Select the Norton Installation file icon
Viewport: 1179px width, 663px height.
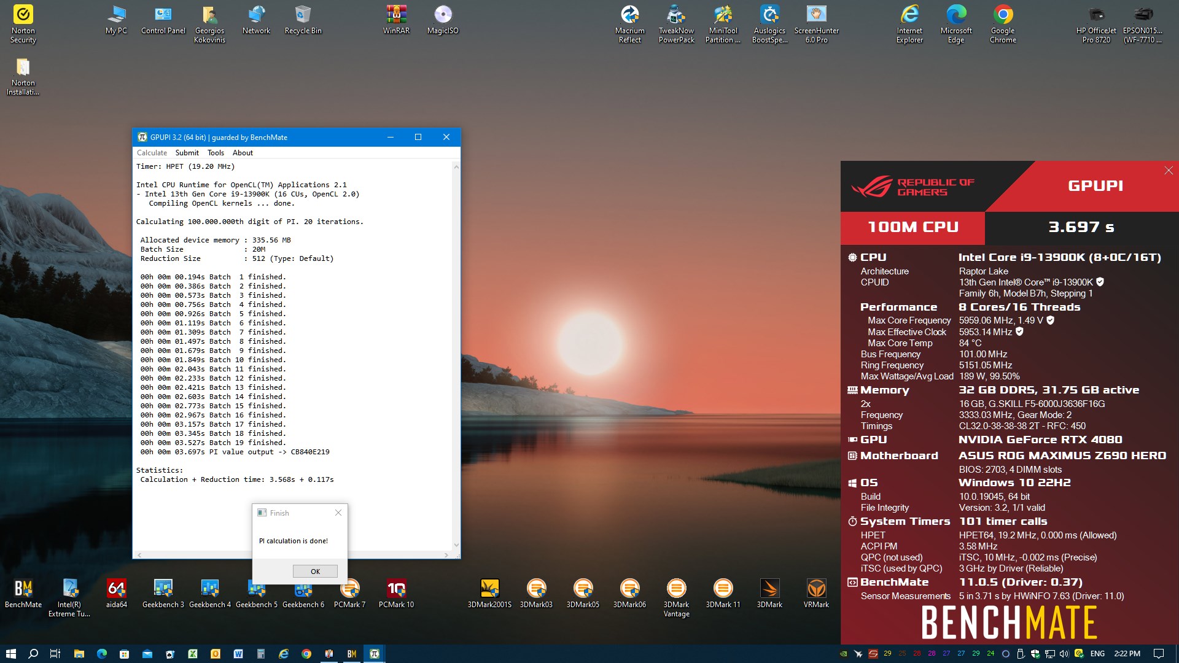click(23, 77)
